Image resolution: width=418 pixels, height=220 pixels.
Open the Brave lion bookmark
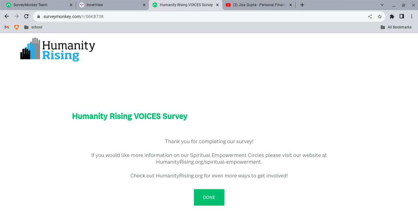point(16,27)
